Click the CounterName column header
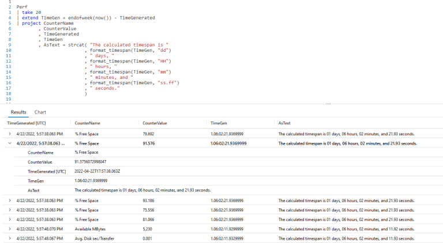 coord(87,123)
